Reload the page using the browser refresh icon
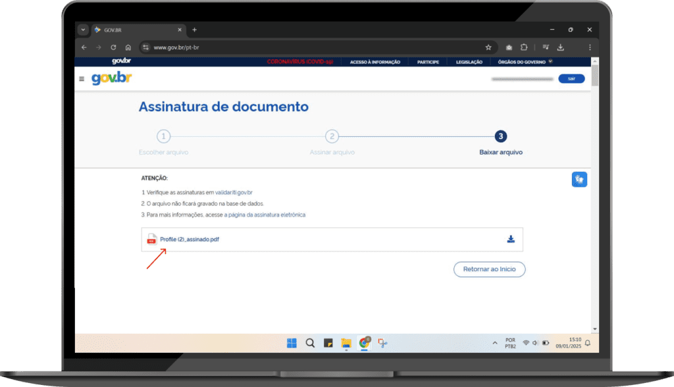674x387 pixels. pyautogui.click(x=114, y=47)
